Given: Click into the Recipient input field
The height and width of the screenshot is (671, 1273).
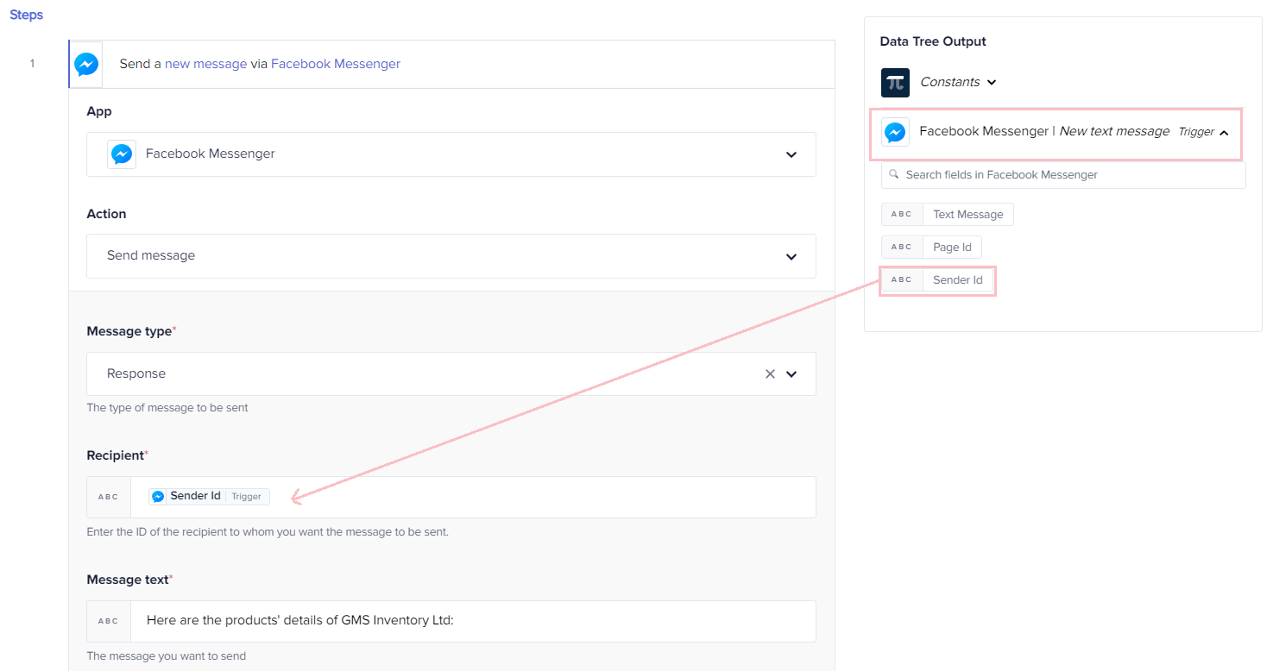Looking at the screenshot, I should (473, 498).
